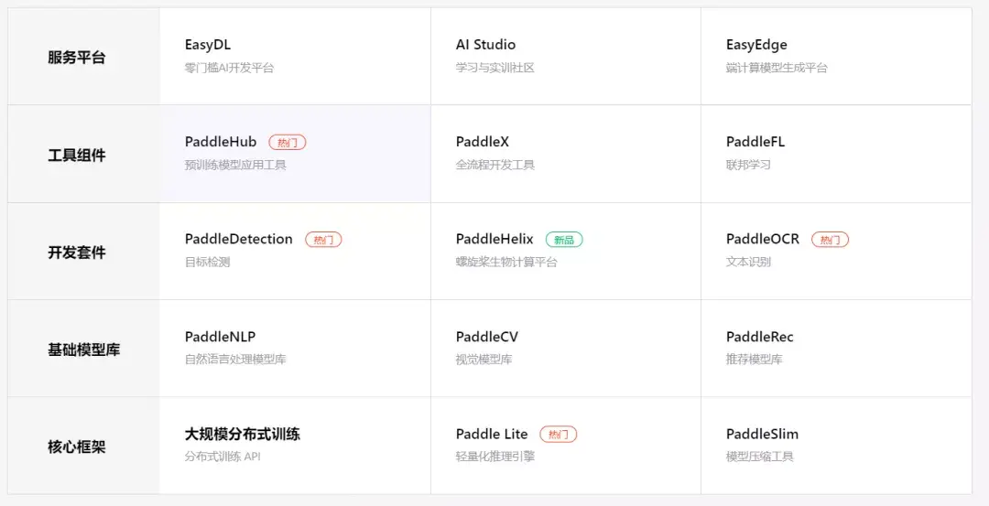Screen dimensions: 989x506
Task: Open the PaddleNLP model library
Action: click(220, 337)
